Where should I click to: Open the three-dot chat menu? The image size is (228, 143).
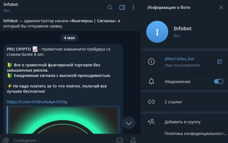point(133,7)
